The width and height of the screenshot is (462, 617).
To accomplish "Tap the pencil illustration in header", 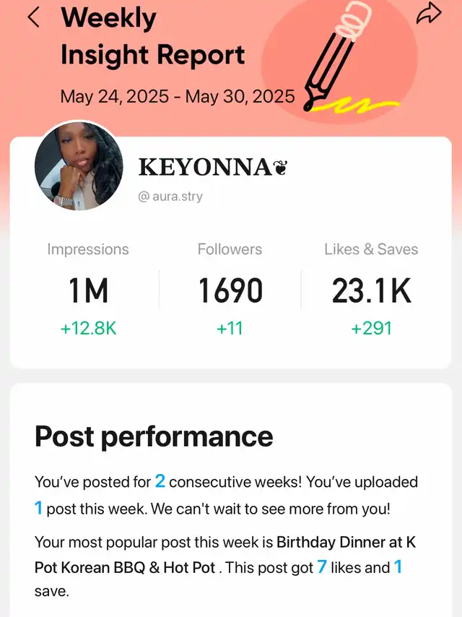I will click(x=341, y=59).
